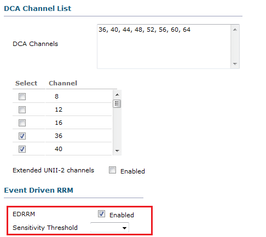Enable channel 16 in the list
This screenshot has height=237, width=266.
(22, 123)
